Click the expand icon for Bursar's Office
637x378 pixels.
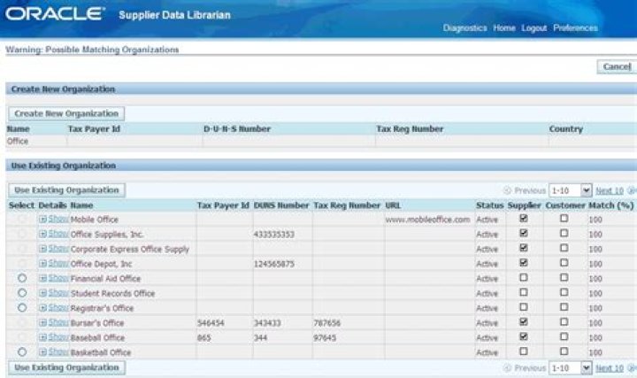tap(43, 323)
